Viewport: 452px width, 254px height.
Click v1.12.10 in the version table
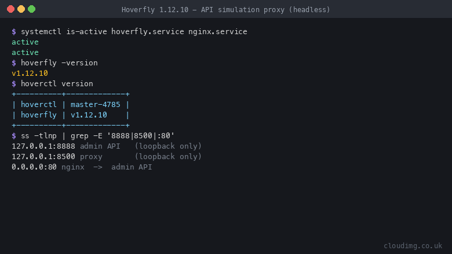(89, 115)
